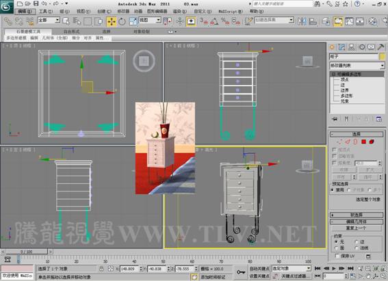The width and height of the screenshot is (388, 281).
Task: Open the Select by Name list icon
Action: pyautogui.click(x=77, y=21)
